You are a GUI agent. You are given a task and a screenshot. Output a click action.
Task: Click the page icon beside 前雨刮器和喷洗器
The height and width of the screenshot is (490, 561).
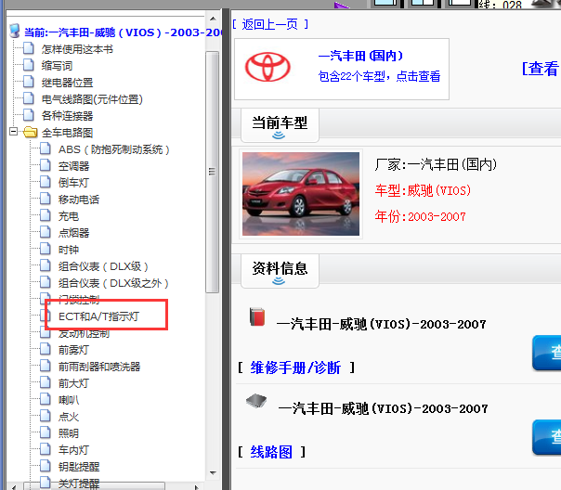pyautogui.click(x=46, y=367)
